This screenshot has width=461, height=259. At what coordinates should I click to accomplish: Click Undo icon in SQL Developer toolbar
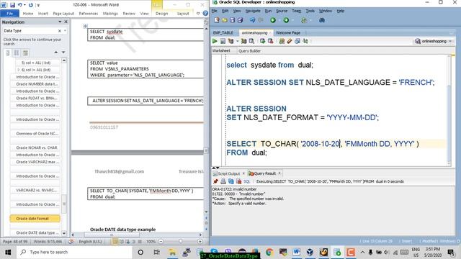pyautogui.click(x=252, y=20)
